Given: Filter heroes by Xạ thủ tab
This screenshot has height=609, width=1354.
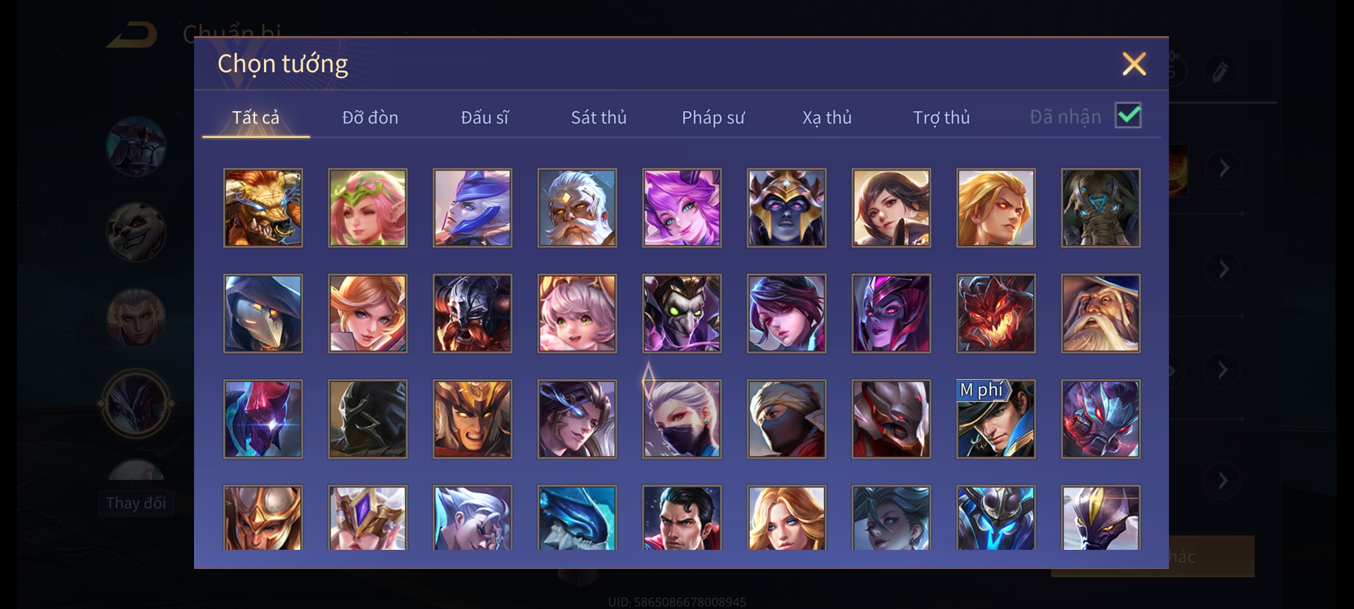Looking at the screenshot, I should coord(827,117).
